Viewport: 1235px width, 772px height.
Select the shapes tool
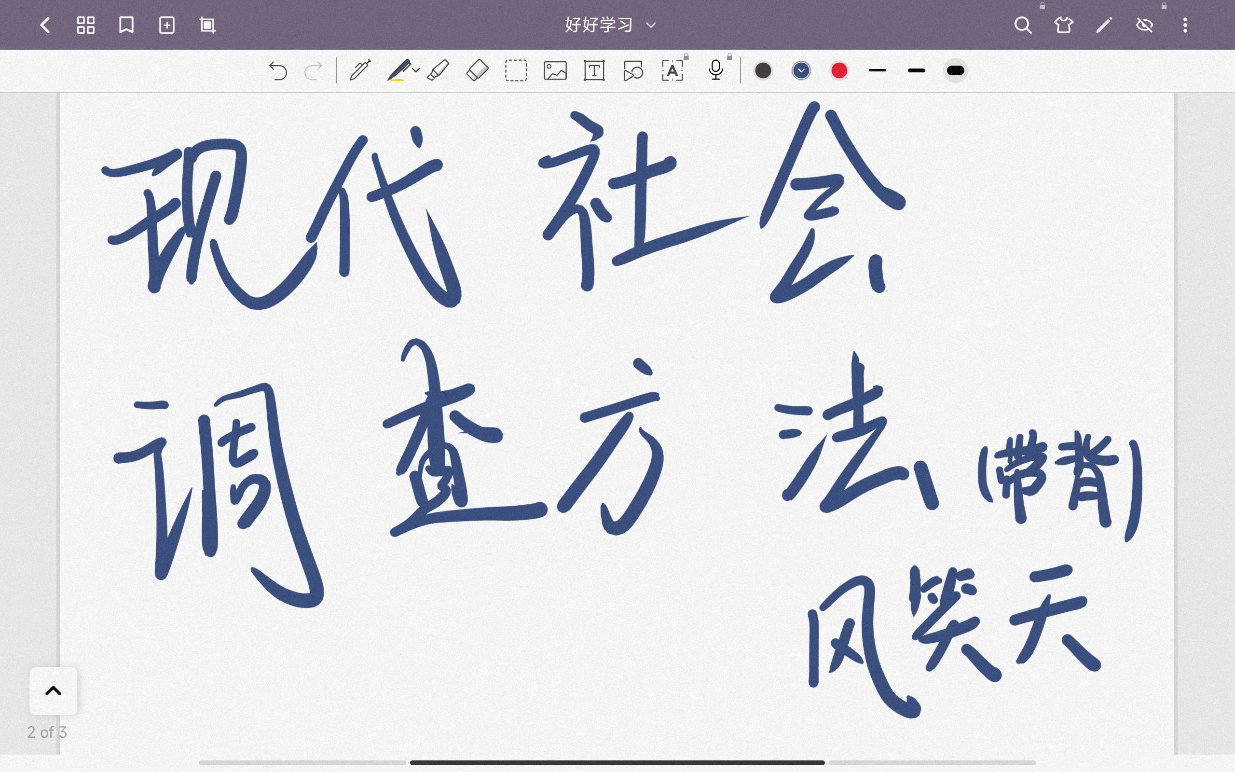click(633, 70)
